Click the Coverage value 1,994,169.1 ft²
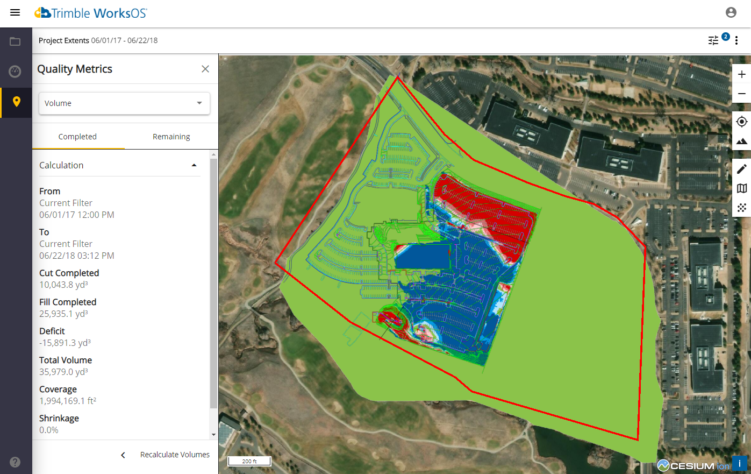This screenshot has width=751, height=474. (68, 401)
